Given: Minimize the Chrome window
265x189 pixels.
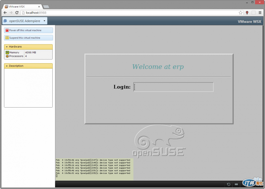Looking at the screenshot, I should pyautogui.click(x=247, y=2).
